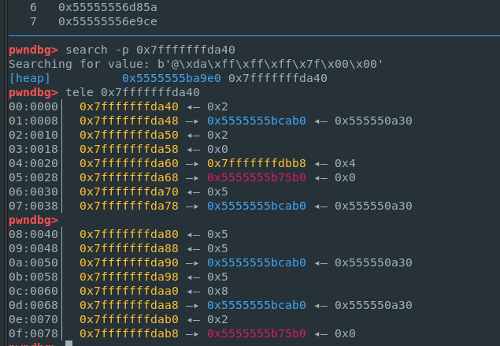Screen dimensions: 500x346
Task: Click the empty pwndbg prompt mid-output
Action: [x=33, y=220]
